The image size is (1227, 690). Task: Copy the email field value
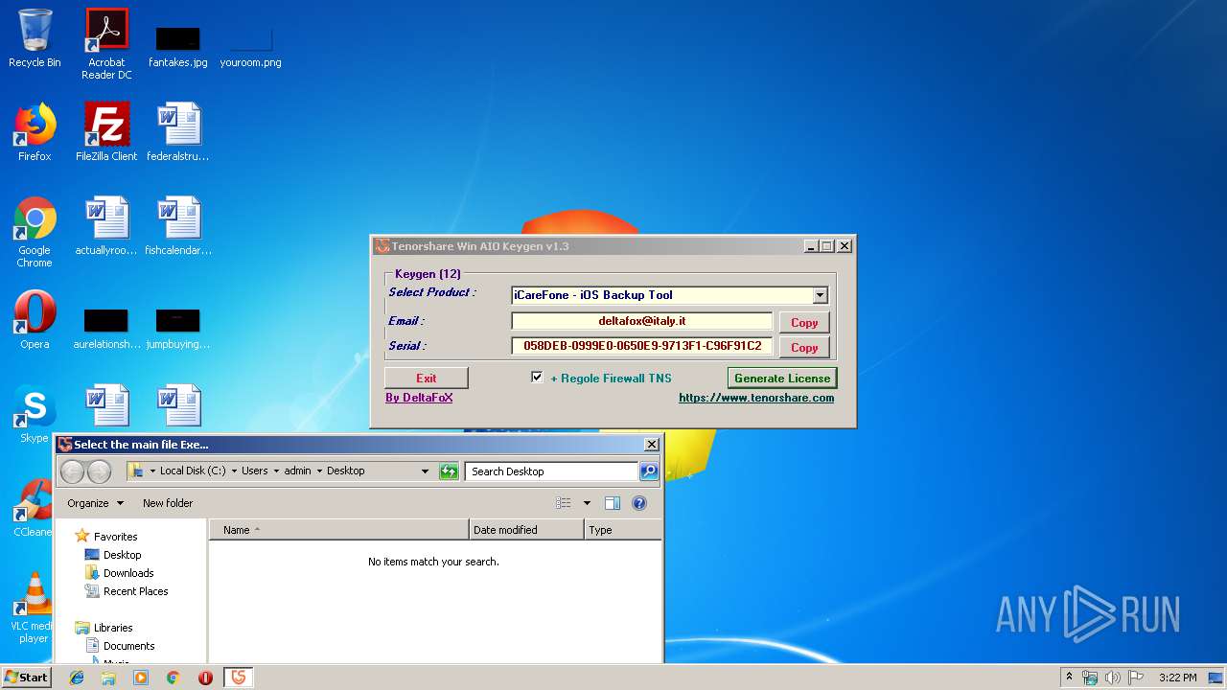click(x=804, y=323)
